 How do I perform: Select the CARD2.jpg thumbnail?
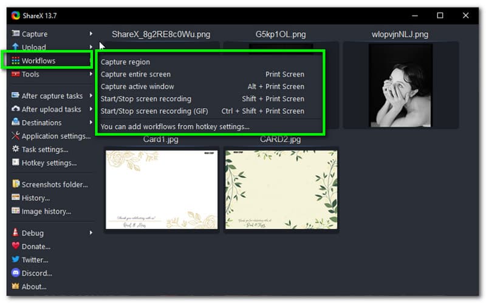[281, 190]
